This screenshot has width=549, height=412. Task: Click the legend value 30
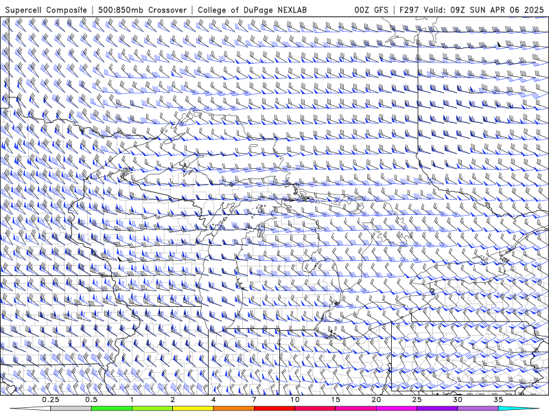tap(457, 400)
